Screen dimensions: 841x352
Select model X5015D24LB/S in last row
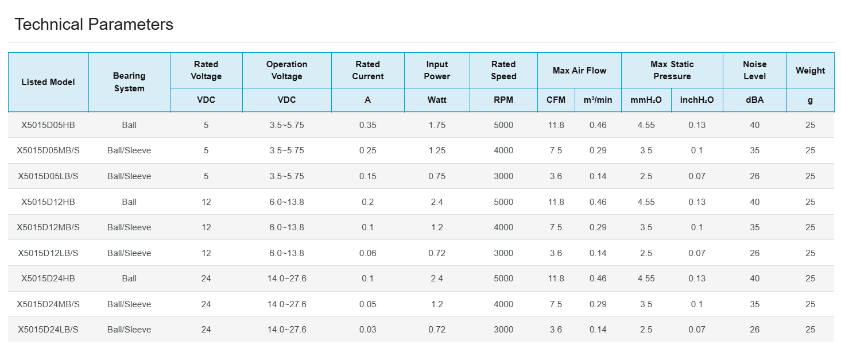(48, 330)
